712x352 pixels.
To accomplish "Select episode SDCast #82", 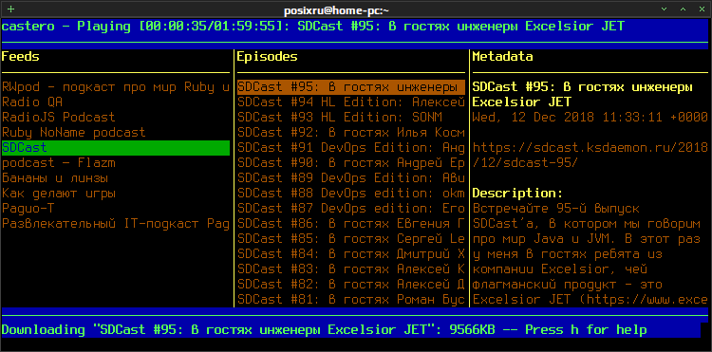I will click(x=351, y=285).
